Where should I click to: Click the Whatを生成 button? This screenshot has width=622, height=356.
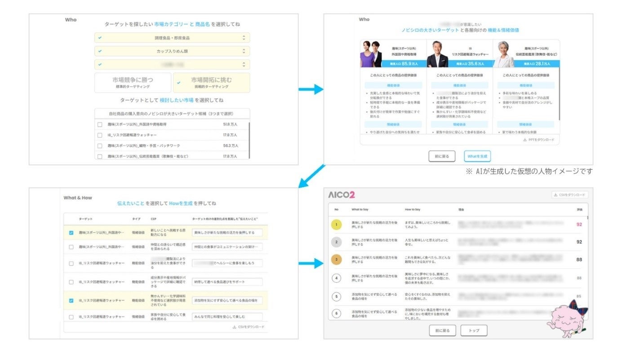(x=477, y=156)
